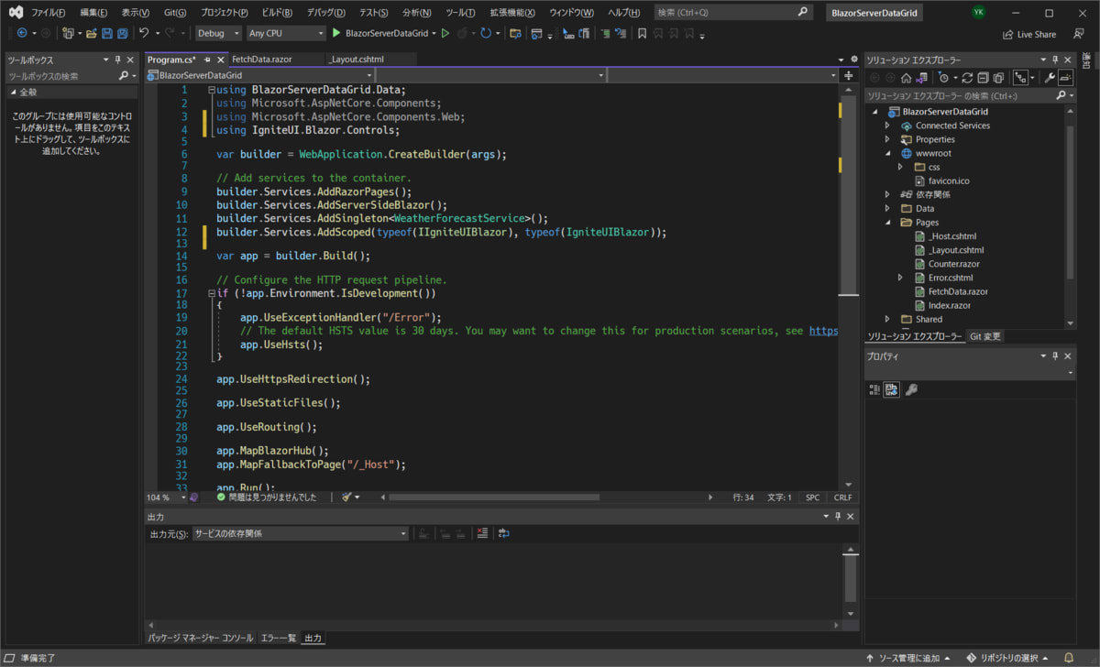The image size is (1100, 667).
Task: Click the Home icon in Solution Explorer
Action: [906, 78]
